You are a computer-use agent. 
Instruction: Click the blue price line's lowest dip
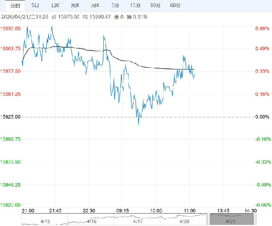point(138,123)
